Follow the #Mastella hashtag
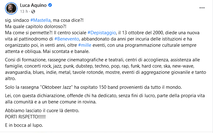213x133 pixels. tap(40, 20)
